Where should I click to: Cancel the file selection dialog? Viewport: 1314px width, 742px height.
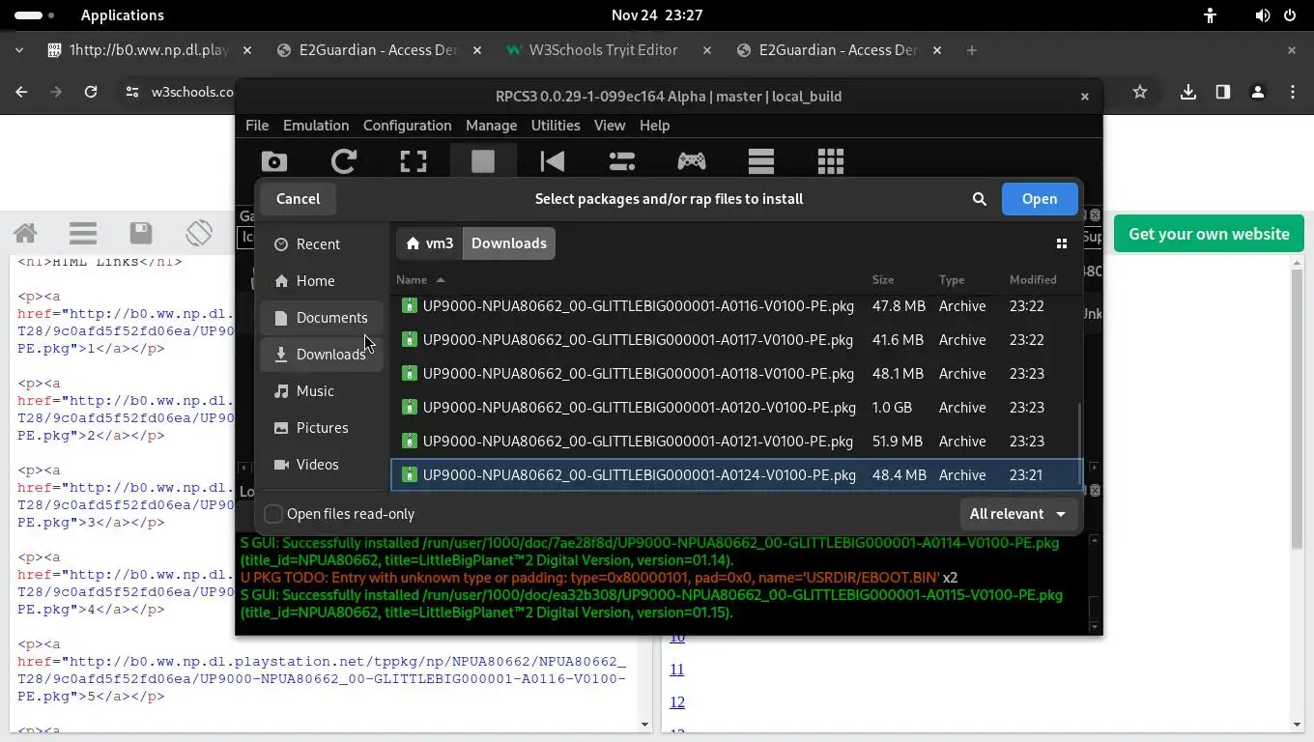coord(298,199)
